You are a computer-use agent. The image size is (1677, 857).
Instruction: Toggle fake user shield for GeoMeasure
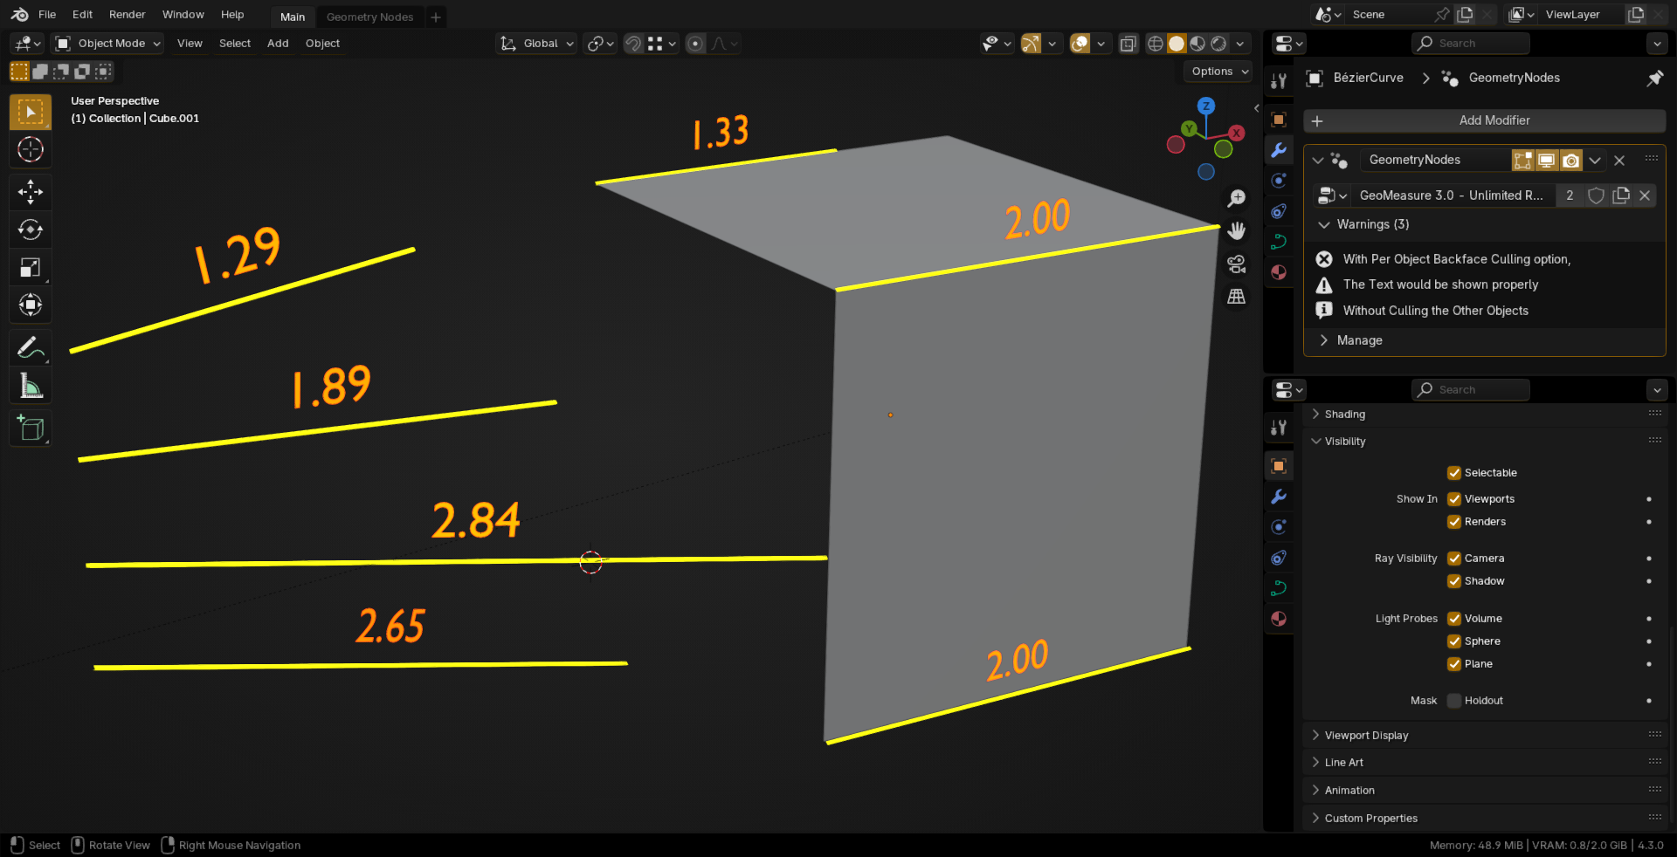tap(1596, 195)
